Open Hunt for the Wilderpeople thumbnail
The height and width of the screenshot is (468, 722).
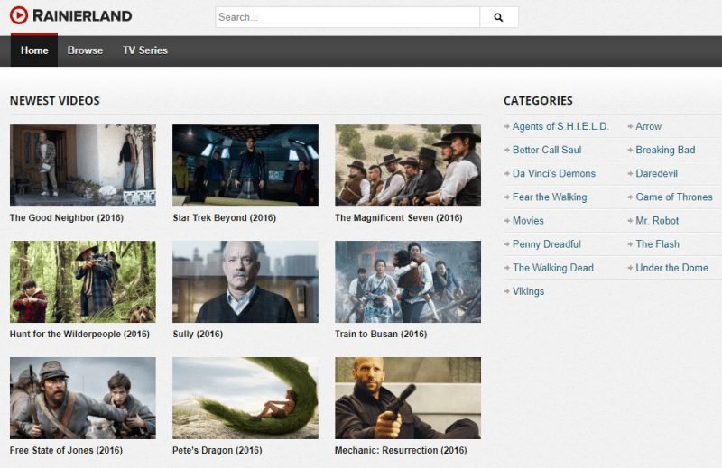83,281
